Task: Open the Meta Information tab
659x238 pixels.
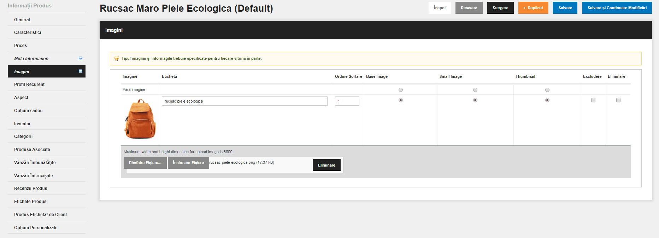Action: 47,59
